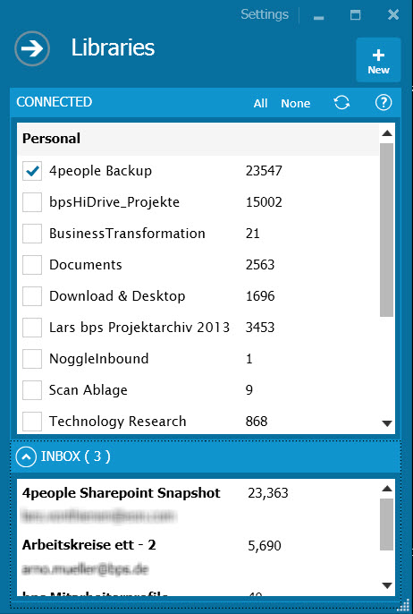Image resolution: width=413 pixels, height=614 pixels.
Task: Refresh the connected libraries list
Action: pos(341,103)
